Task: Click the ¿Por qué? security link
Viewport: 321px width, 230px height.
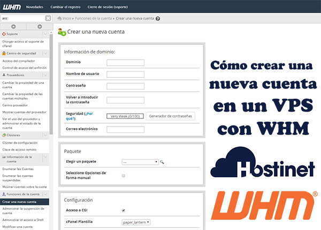Action: 79,116
